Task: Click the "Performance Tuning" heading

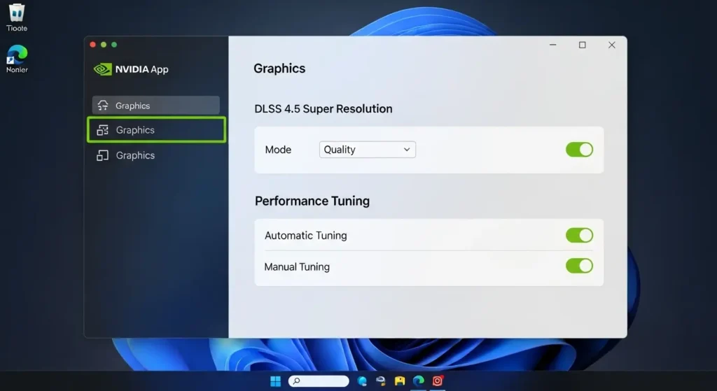Action: pyautogui.click(x=312, y=201)
